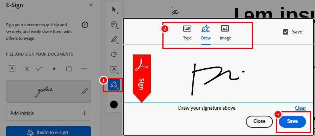Choose the line fill tool
315x136 pixels.
click(x=84, y=69)
